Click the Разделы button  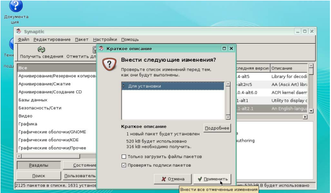tap(39, 165)
